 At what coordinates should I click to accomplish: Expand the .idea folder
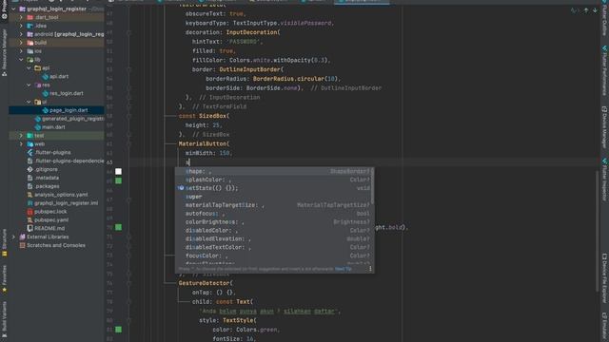pyautogui.click(x=21, y=26)
